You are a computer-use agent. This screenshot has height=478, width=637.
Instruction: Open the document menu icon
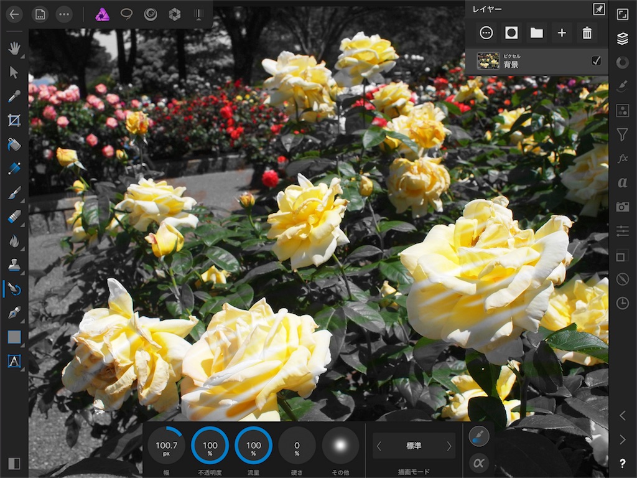pos(40,15)
